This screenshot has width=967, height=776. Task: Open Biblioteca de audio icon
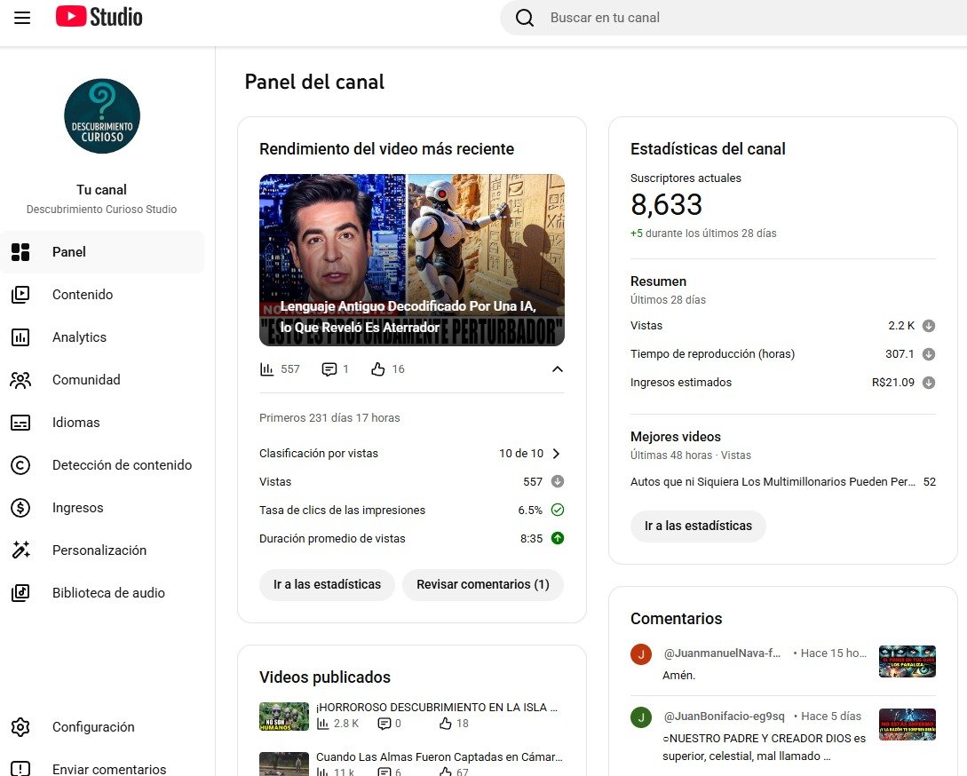pos(20,593)
